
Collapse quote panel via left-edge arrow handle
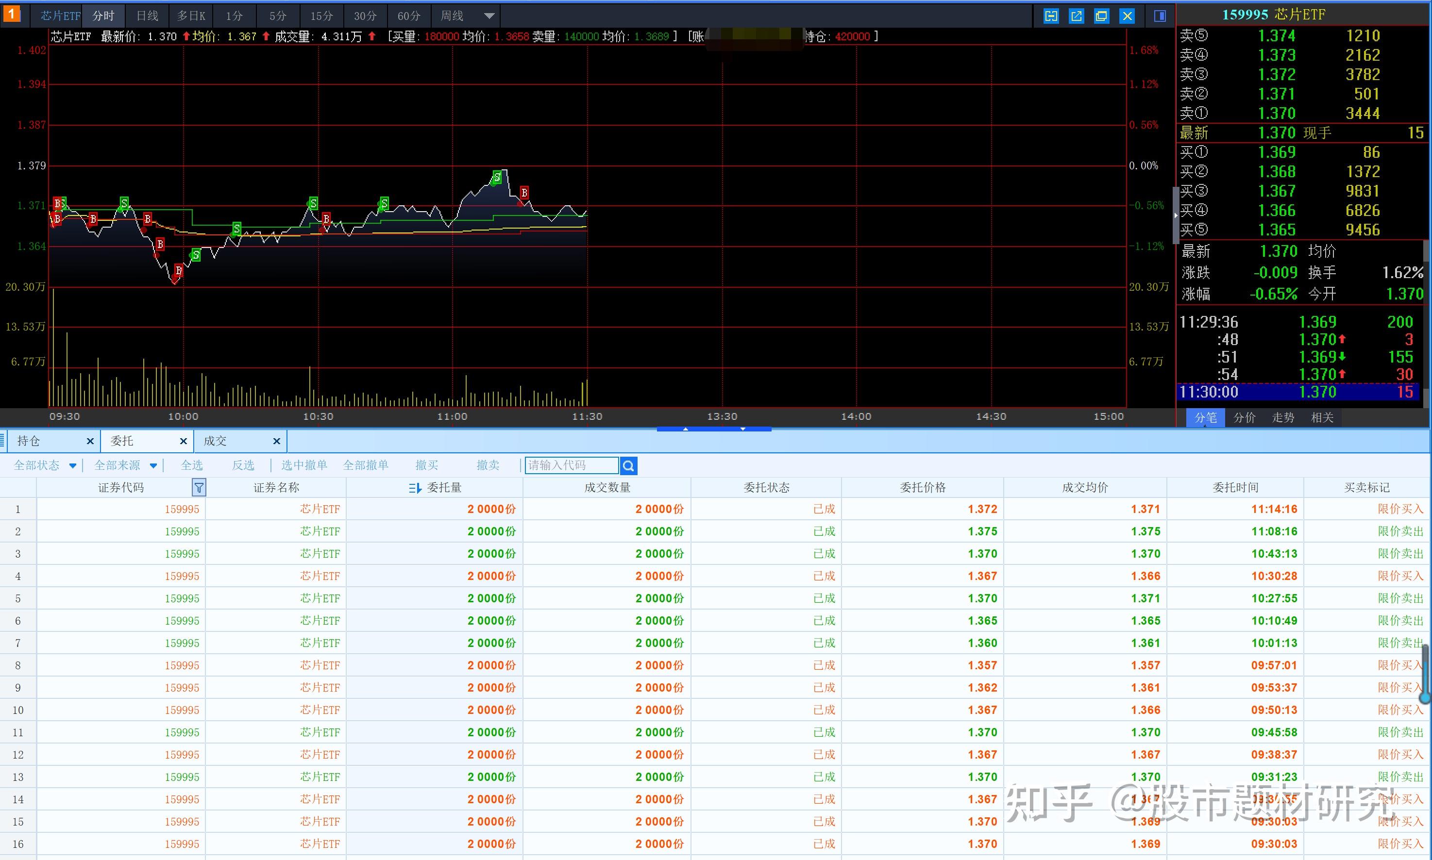click(x=1176, y=215)
